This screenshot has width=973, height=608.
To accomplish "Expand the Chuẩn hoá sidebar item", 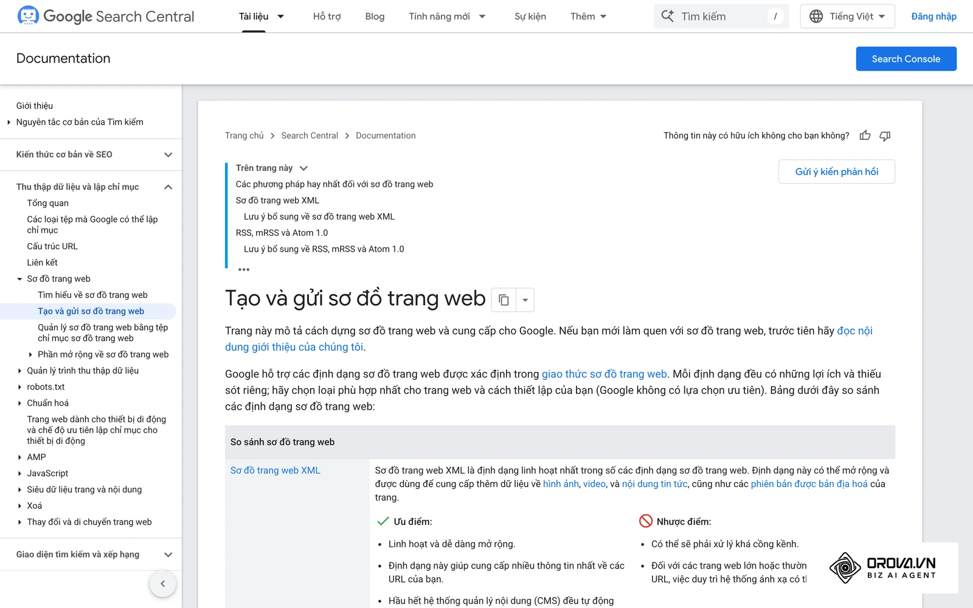I will pos(19,403).
